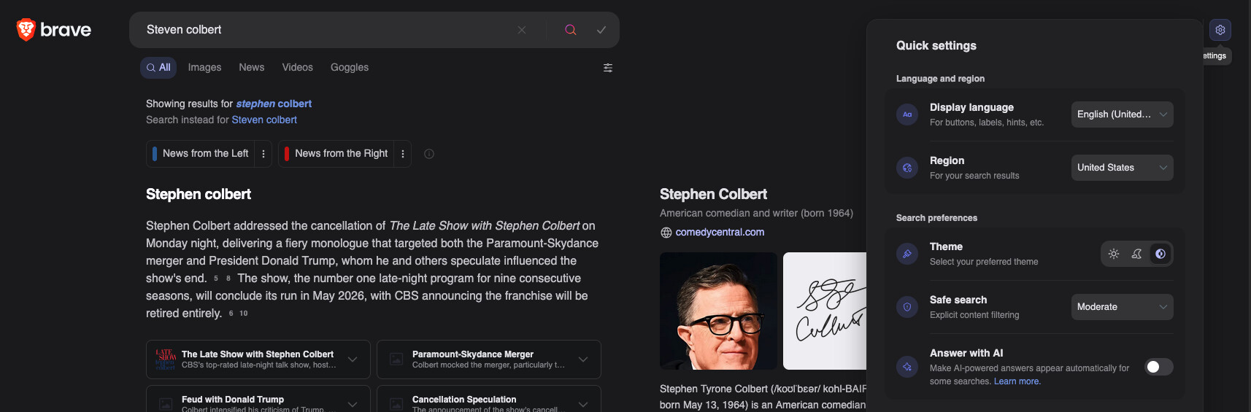1251x412 pixels.
Task: Click the Learn more link
Action: tap(1017, 382)
